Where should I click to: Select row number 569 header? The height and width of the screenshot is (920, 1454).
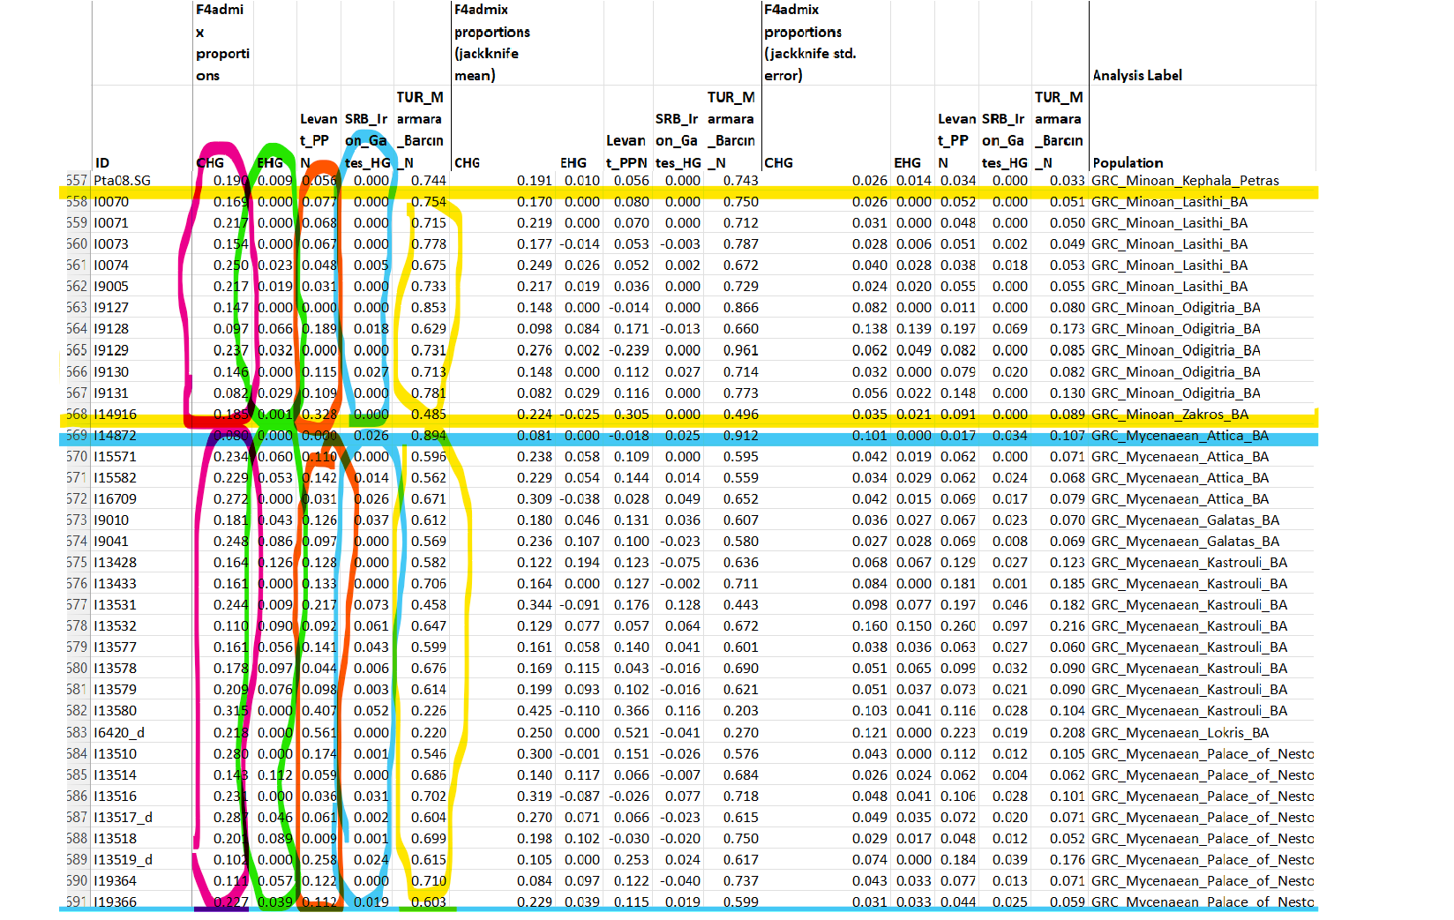[x=78, y=436]
